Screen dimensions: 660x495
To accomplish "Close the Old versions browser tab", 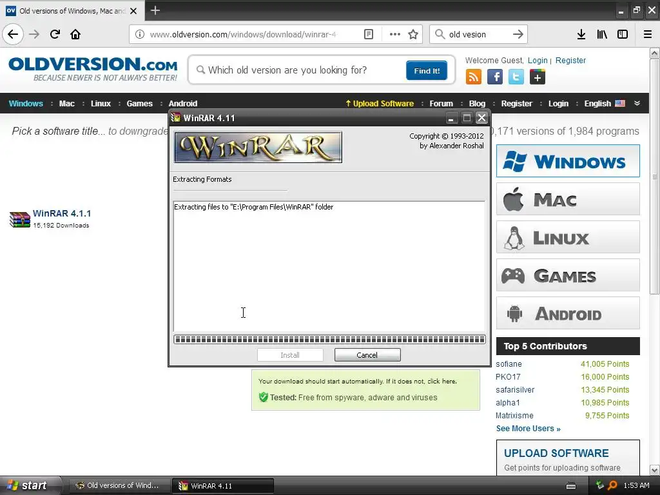I will [133, 11].
